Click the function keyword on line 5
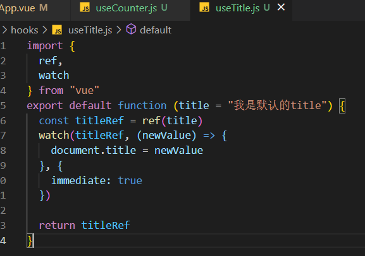365x256 pixels. [x=142, y=105]
